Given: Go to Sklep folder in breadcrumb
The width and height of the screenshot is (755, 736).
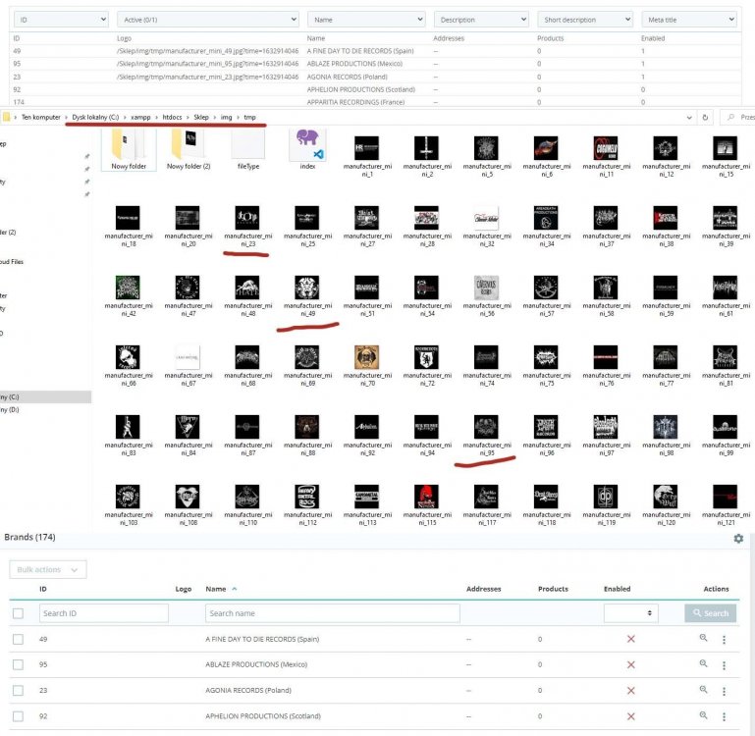Looking at the screenshot, I should (x=201, y=117).
